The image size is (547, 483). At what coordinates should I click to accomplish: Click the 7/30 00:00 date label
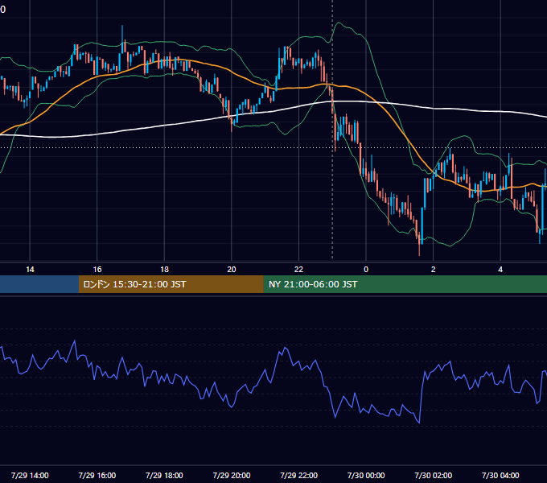point(366,475)
